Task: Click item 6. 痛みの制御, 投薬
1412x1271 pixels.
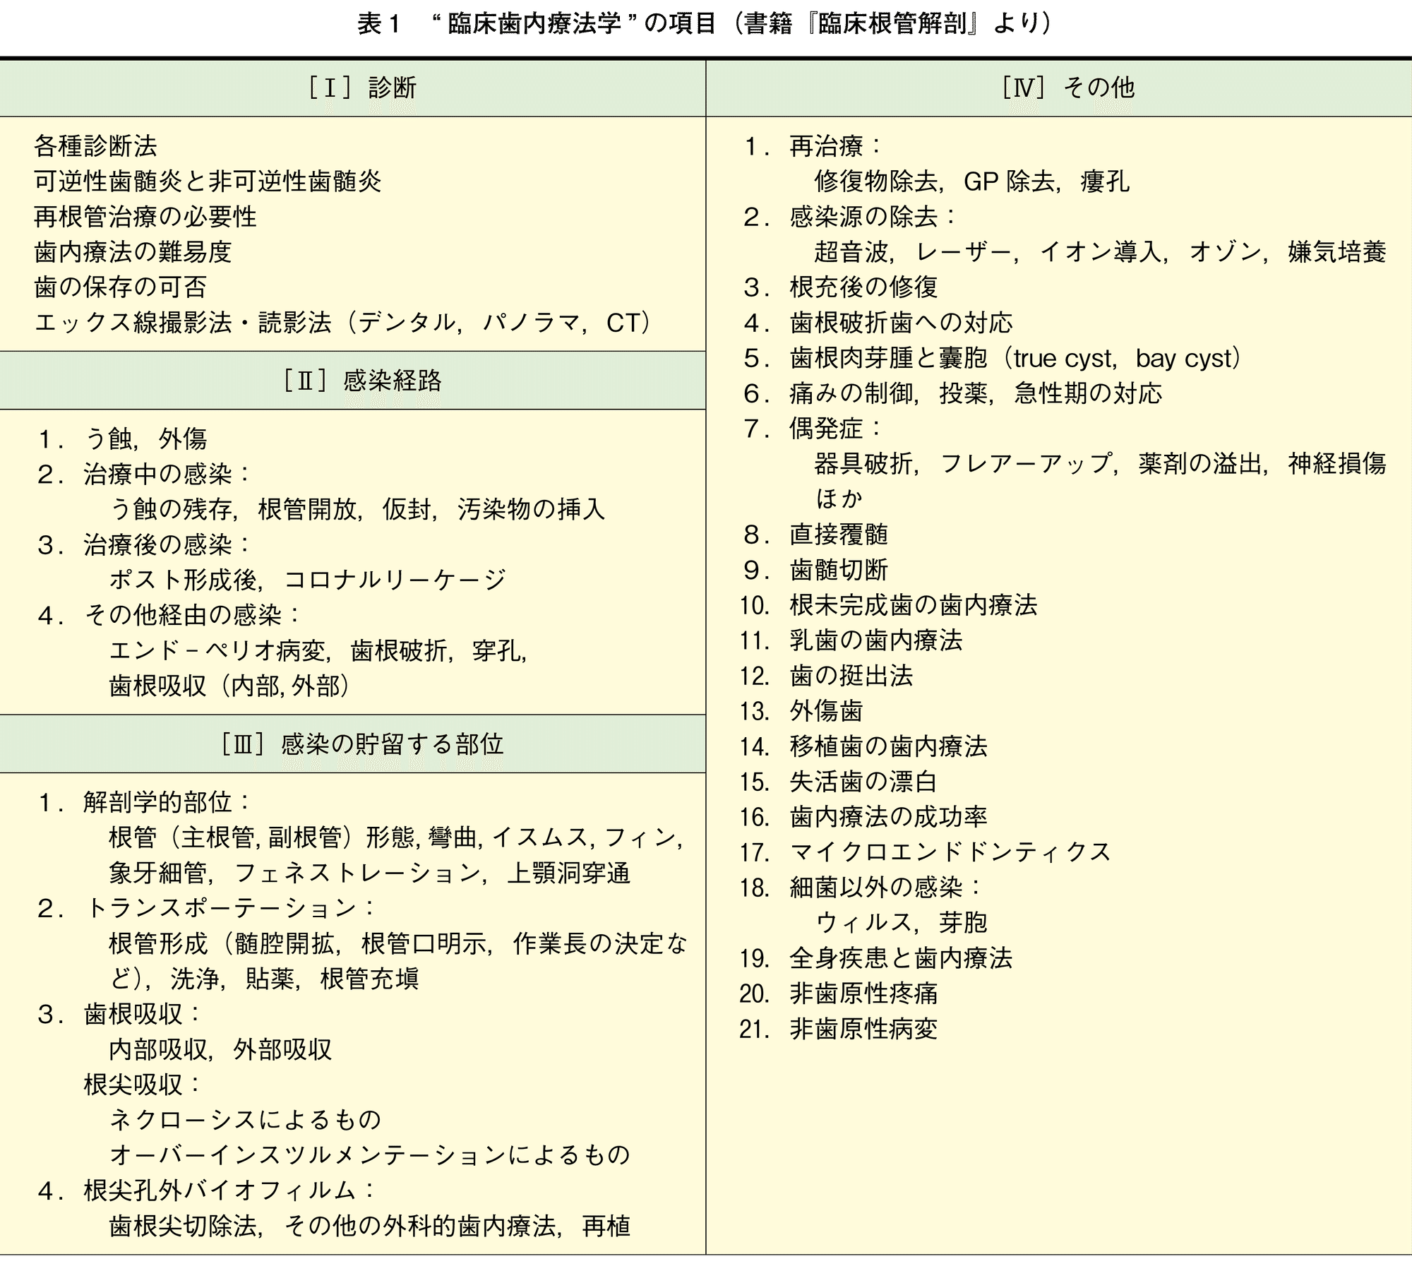Action: click(953, 393)
